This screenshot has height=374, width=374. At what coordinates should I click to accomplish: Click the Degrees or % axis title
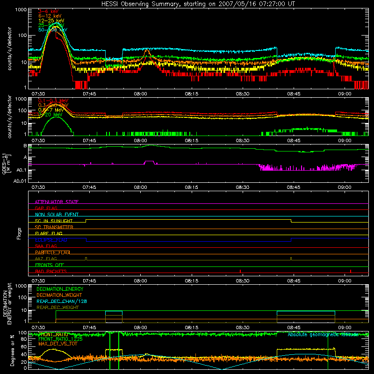(12, 350)
